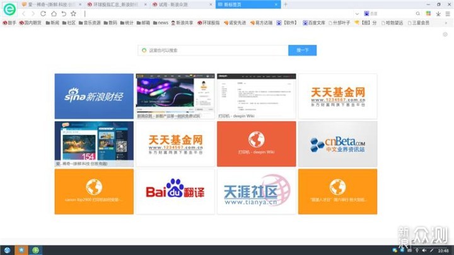Bookmark page with the star icon
This screenshot has height=255, width=454.
74,14
